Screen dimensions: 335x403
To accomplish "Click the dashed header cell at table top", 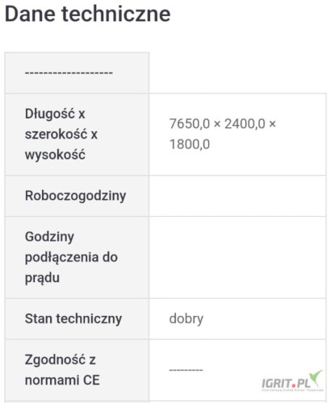I will coord(77,73).
